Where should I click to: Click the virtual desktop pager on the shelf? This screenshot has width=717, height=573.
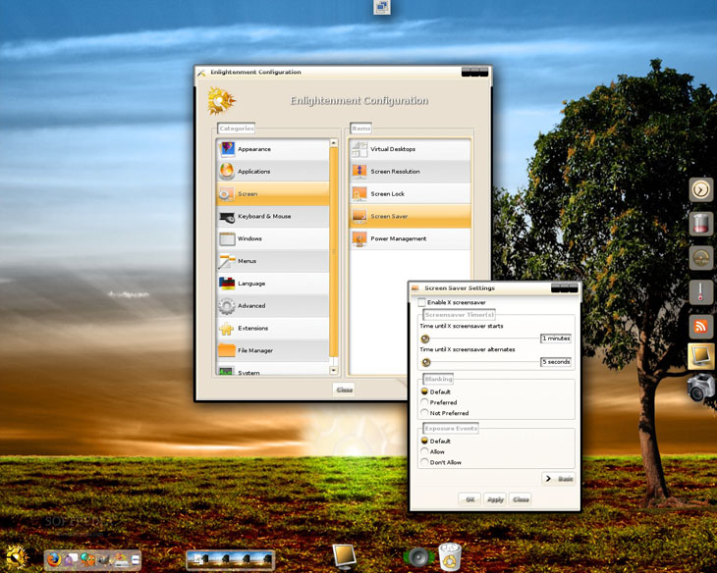click(230, 559)
